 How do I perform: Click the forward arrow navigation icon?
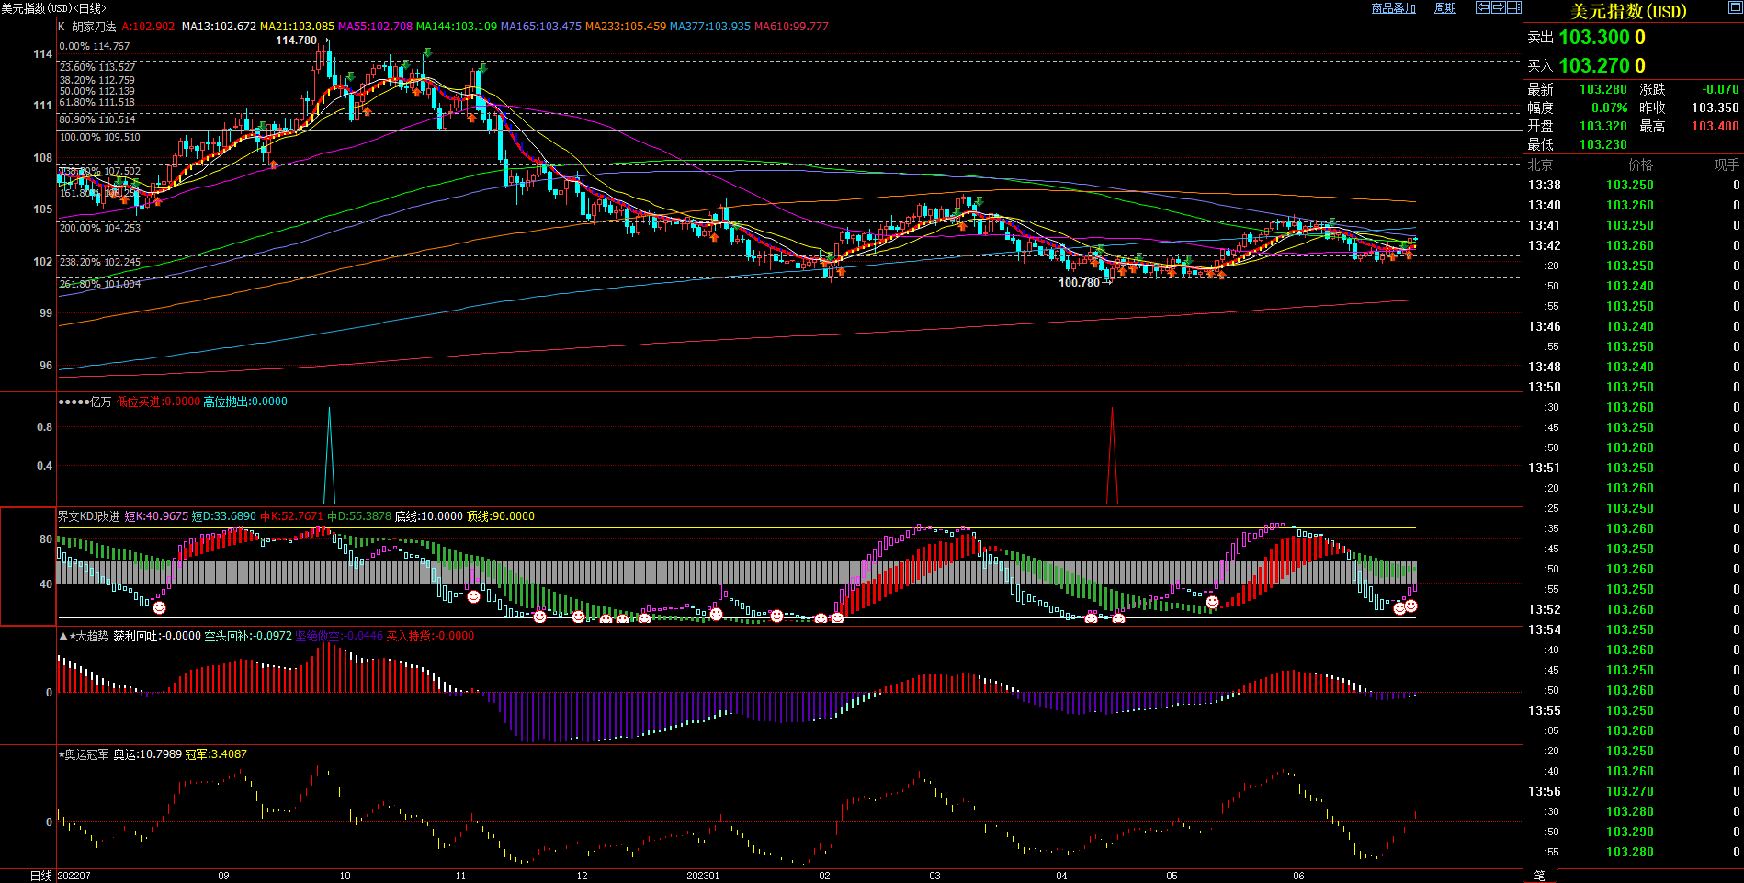pos(1498,7)
